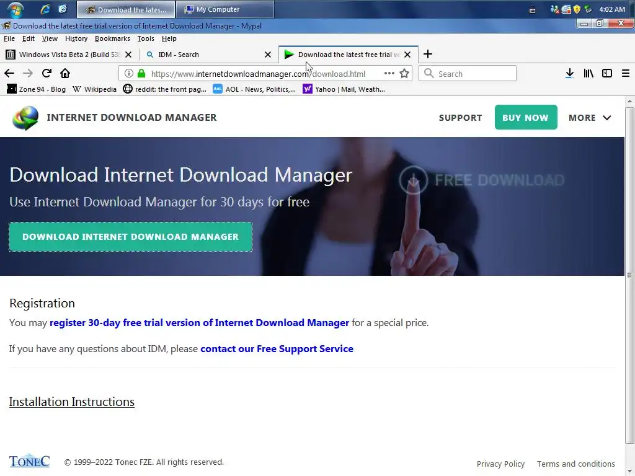
Task: Open the AOL News bookmark
Action: (254, 89)
